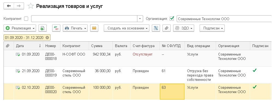This screenshot has height=101, width=272.
Task: Click the back navigation arrow
Action: [x=9, y=6]
